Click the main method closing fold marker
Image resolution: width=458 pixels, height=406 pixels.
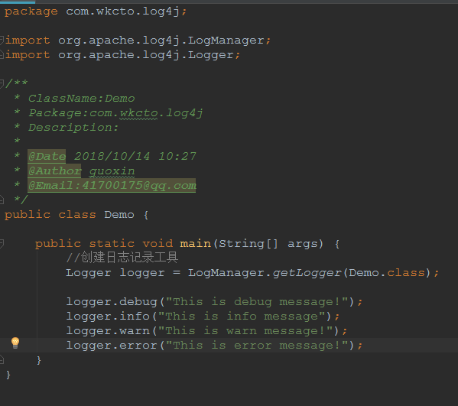pos(2,359)
